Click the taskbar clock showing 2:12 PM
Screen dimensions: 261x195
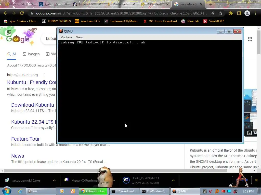(248, 191)
